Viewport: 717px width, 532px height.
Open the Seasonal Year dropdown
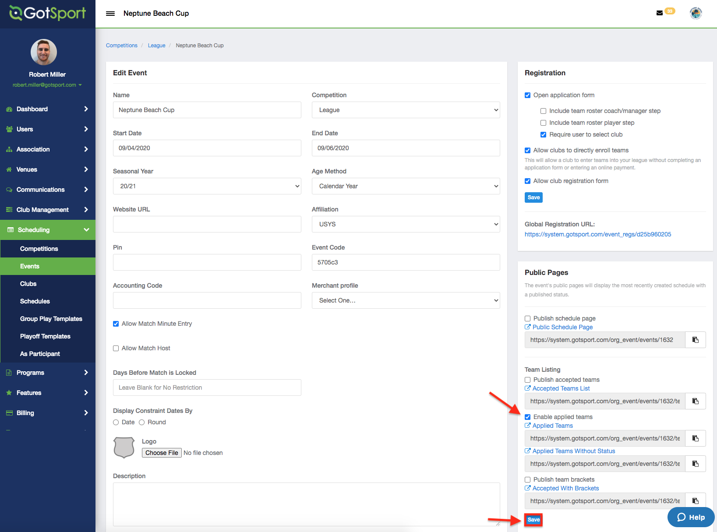click(207, 186)
